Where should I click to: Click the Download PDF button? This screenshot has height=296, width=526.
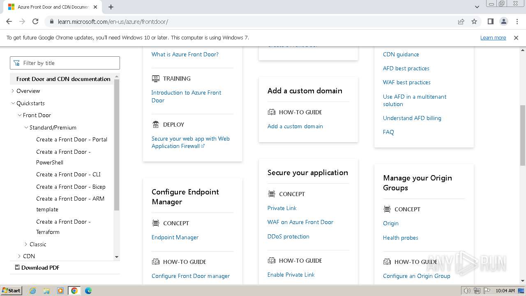[x=37, y=268]
